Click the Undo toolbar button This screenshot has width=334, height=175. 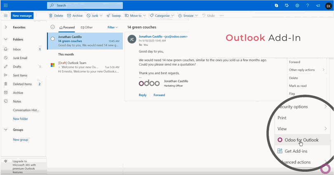click(x=209, y=16)
